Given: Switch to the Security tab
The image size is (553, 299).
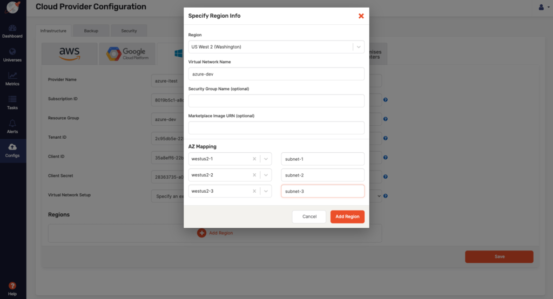Looking at the screenshot, I should pyautogui.click(x=129, y=31).
